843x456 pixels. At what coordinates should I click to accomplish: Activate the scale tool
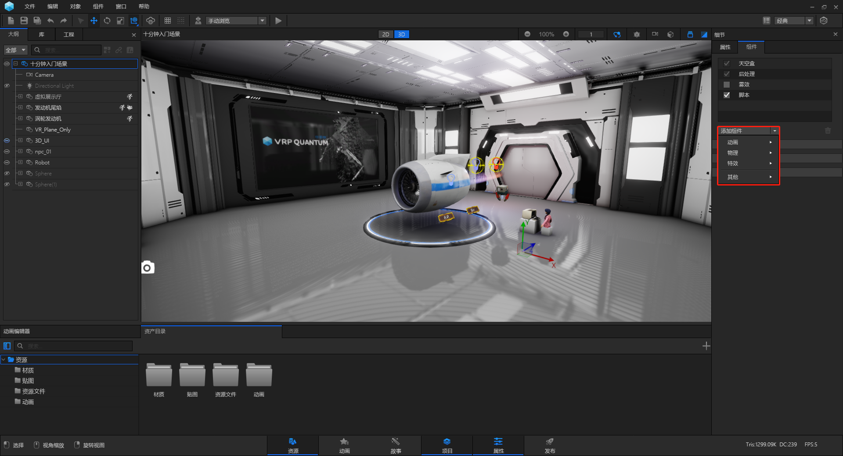[x=120, y=21]
